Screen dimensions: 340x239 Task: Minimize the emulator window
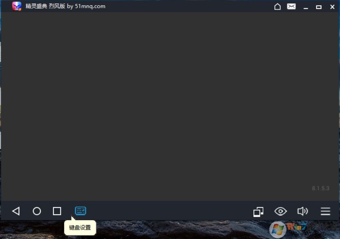click(306, 8)
